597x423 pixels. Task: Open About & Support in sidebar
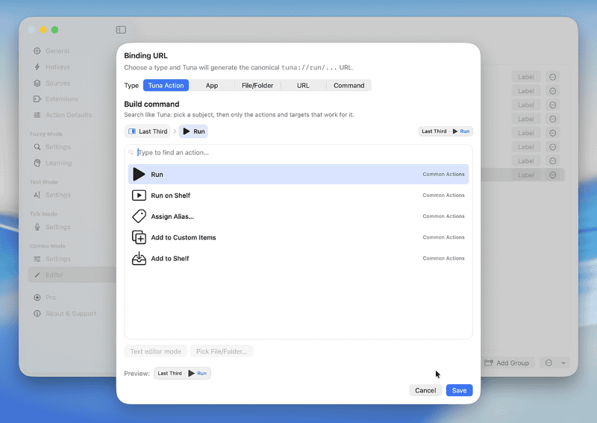(x=71, y=313)
